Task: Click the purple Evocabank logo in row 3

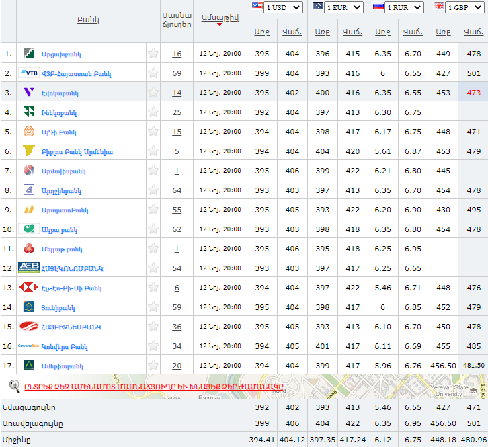Action: pyautogui.click(x=29, y=93)
